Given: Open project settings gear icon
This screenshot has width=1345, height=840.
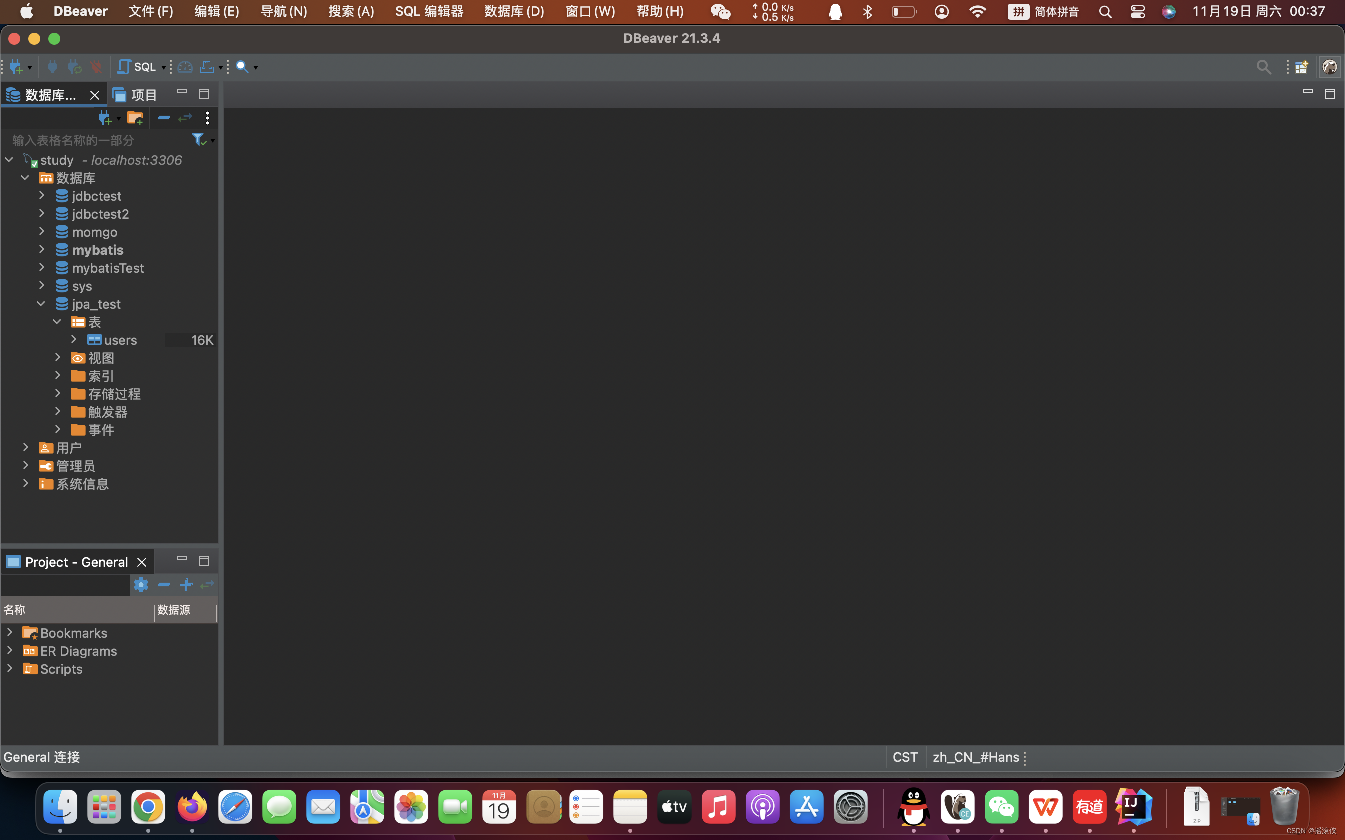Looking at the screenshot, I should (x=141, y=584).
